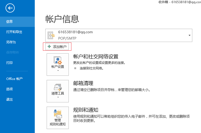The image size is (201, 133).
Task: Click the 使用规则和通知可以帮助组织 description text
Action: coord(131,118)
